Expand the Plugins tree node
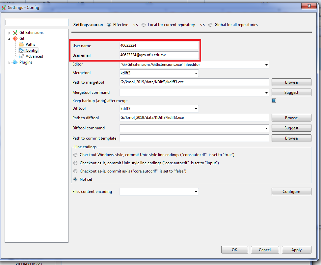This screenshot has height=265, width=321. 10,63
